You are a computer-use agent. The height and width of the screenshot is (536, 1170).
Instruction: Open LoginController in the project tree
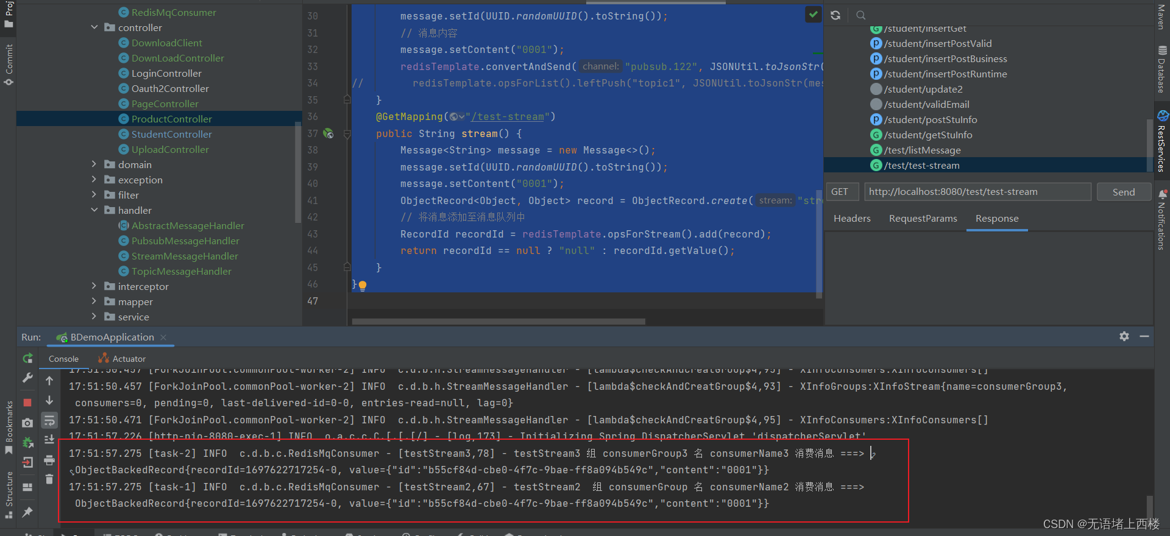[x=166, y=73]
